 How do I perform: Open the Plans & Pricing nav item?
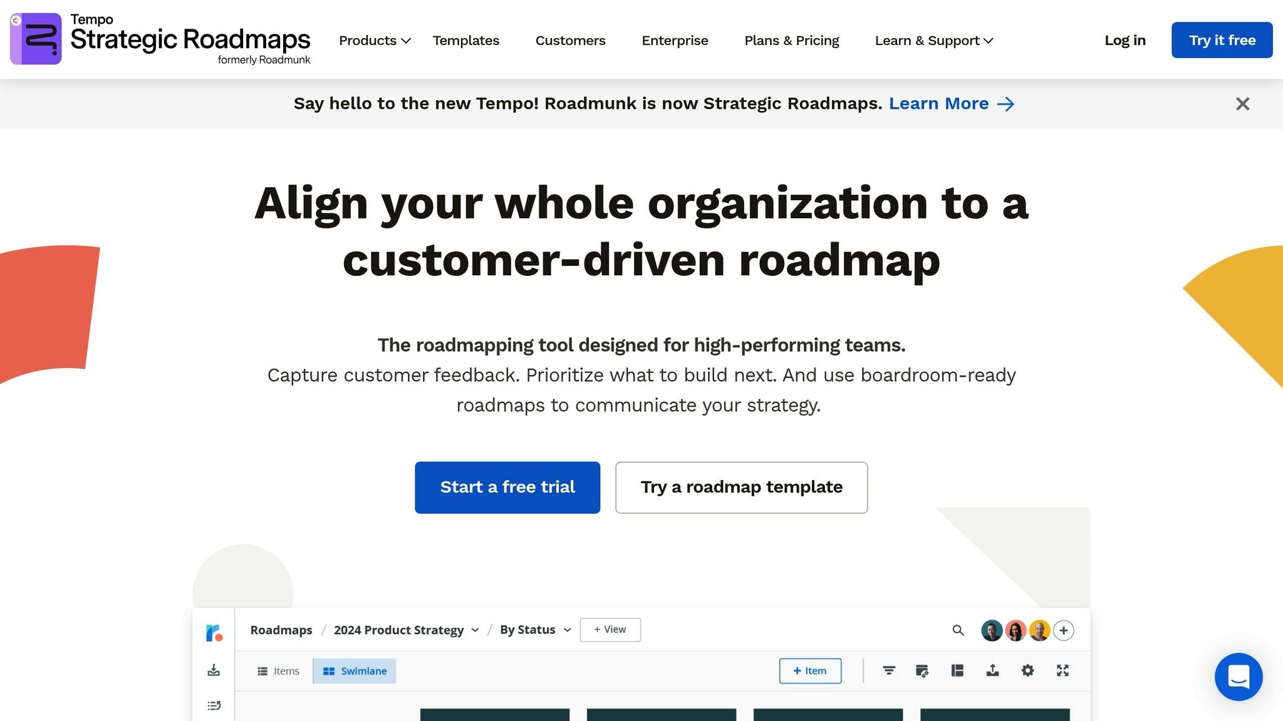coord(792,41)
